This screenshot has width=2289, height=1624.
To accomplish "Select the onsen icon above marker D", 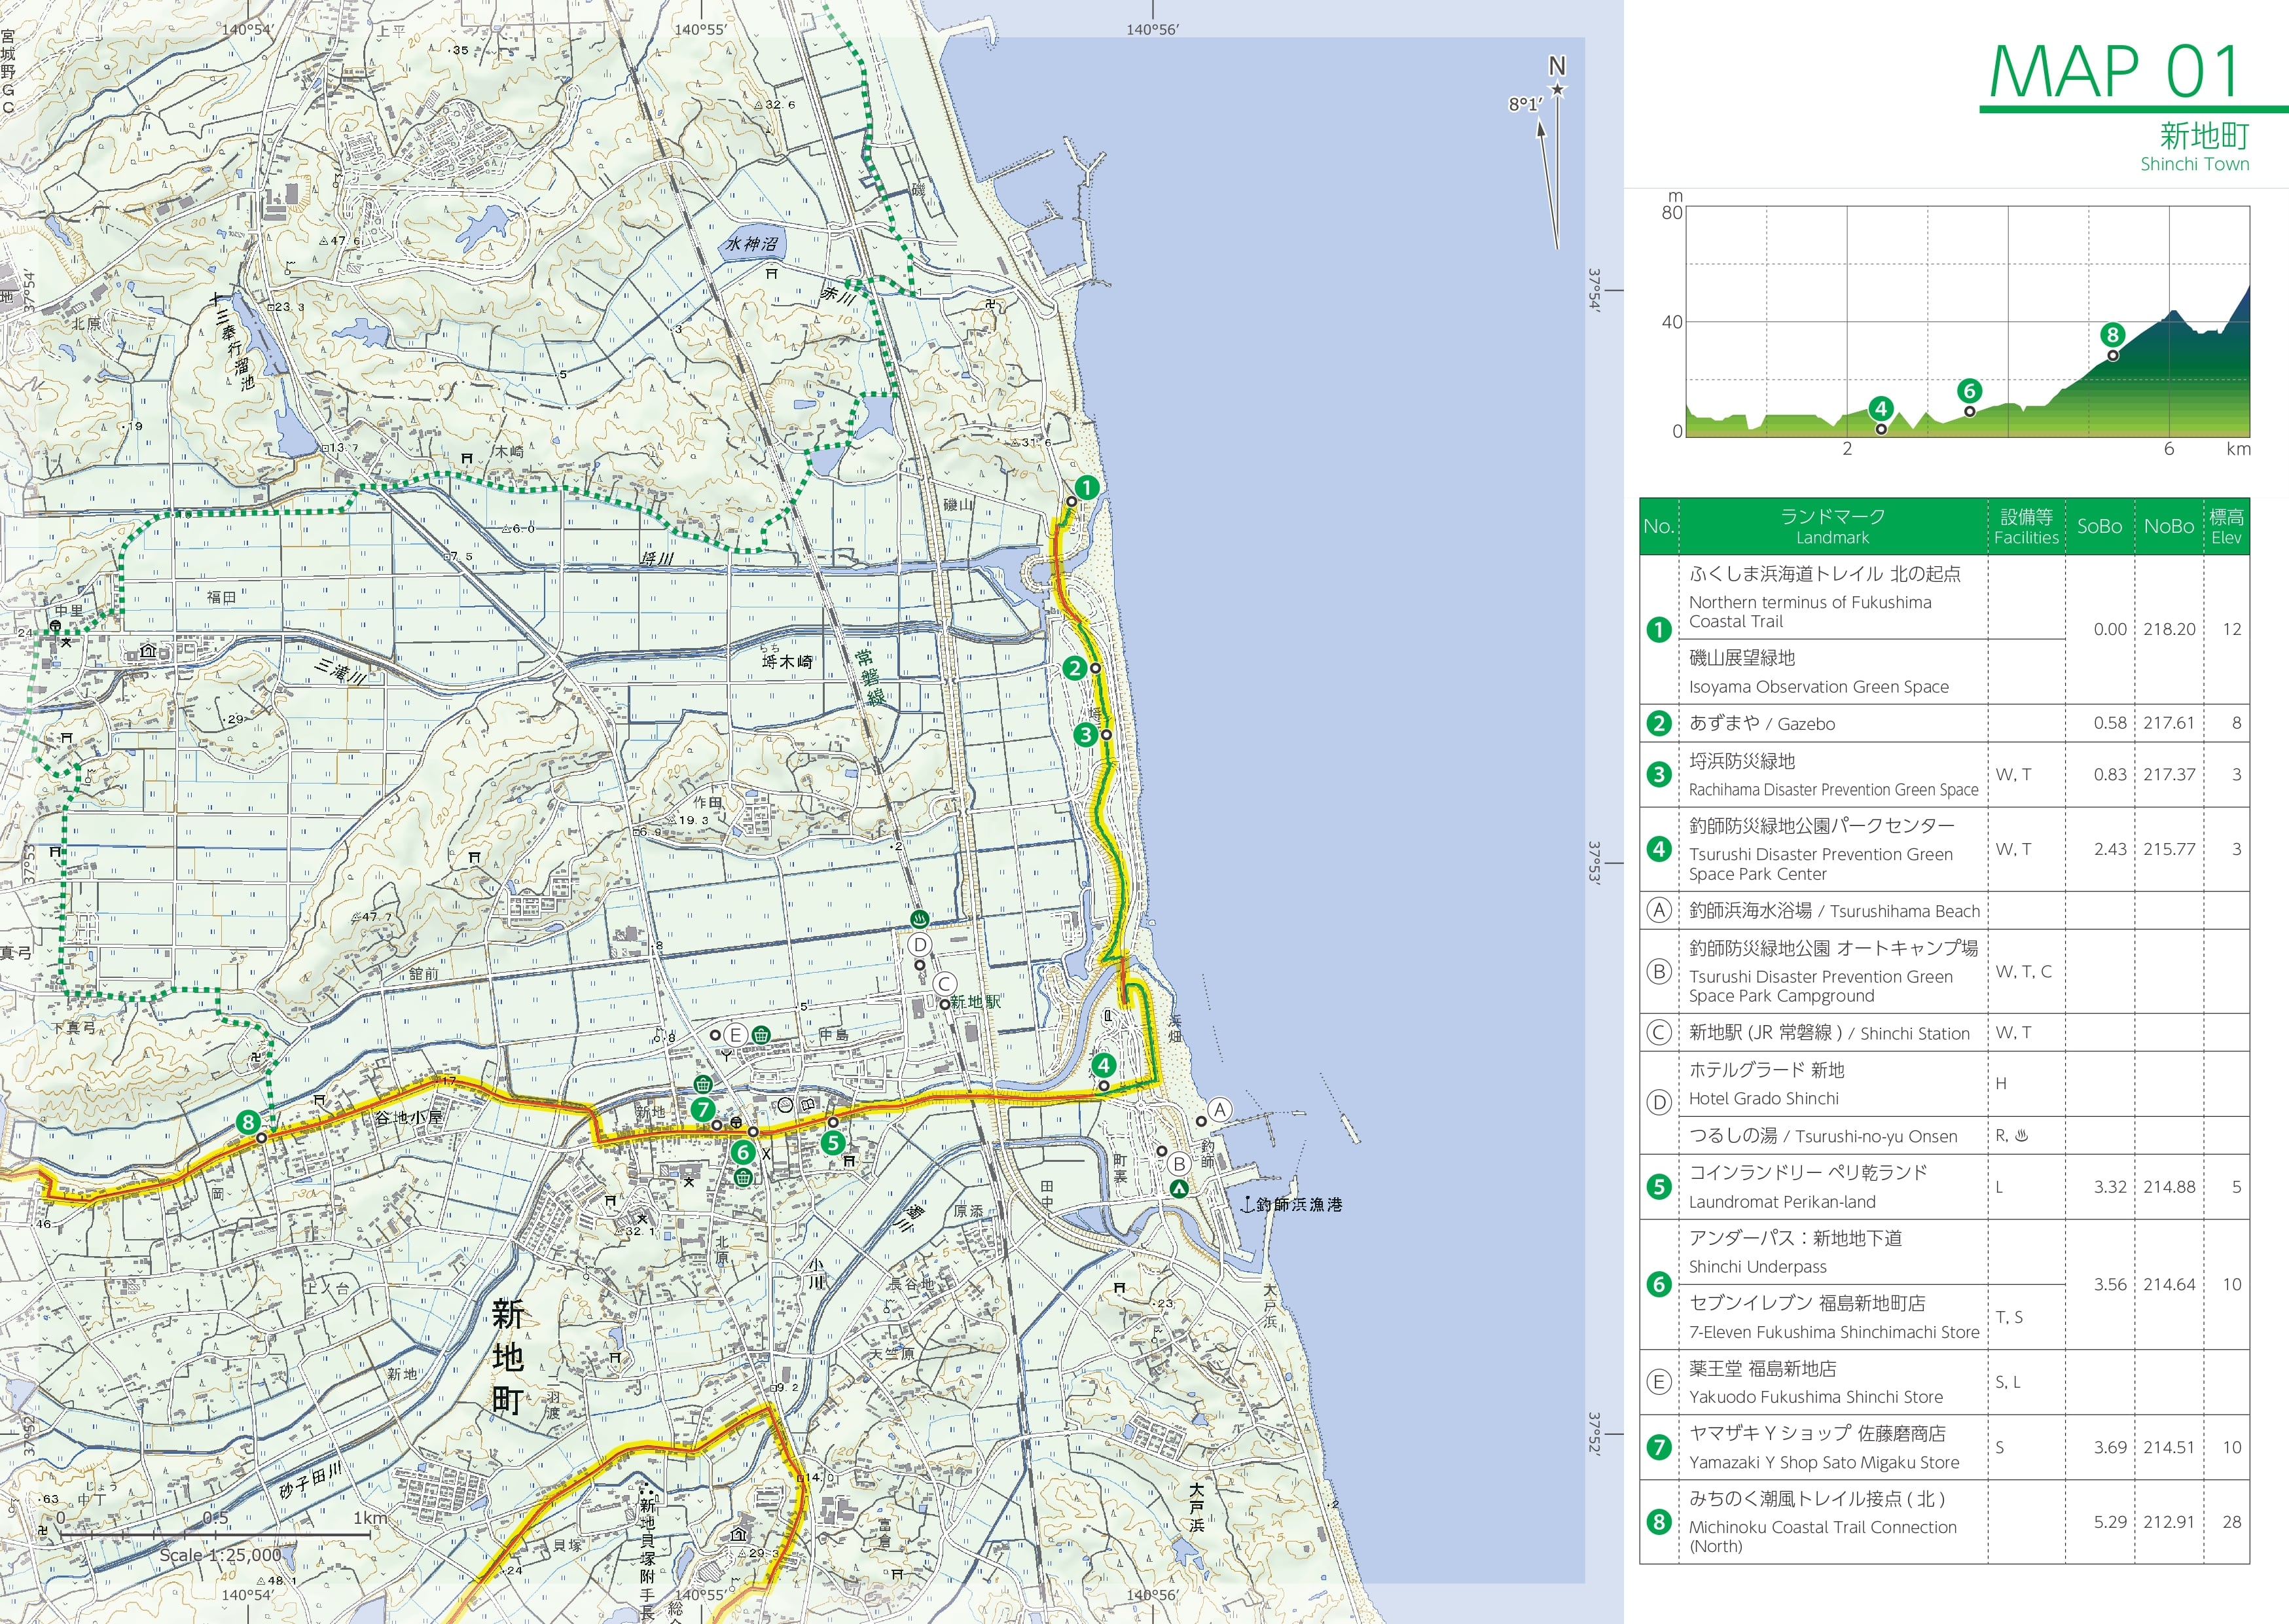I will tap(918, 918).
